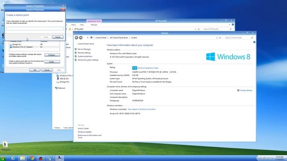Image resolution: width=287 pixels, height=161 pixels.
Task: Click the shield icon beside Device Manager
Action: pos(76,49)
